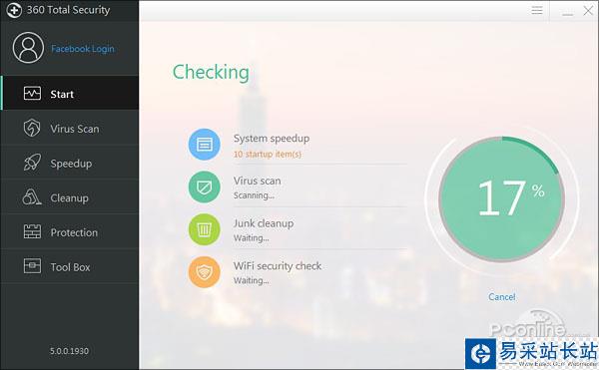
Task: Click the 17% progress circle
Action: [x=501, y=198]
